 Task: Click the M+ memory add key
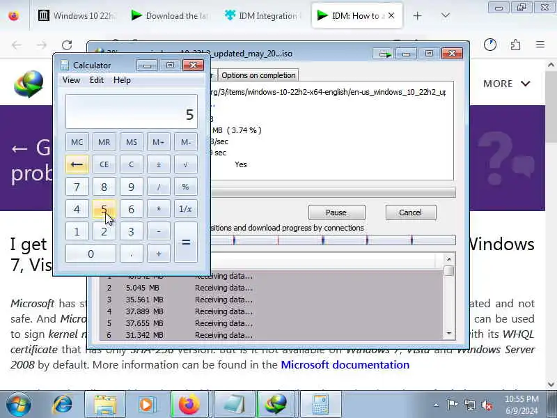coord(159,142)
